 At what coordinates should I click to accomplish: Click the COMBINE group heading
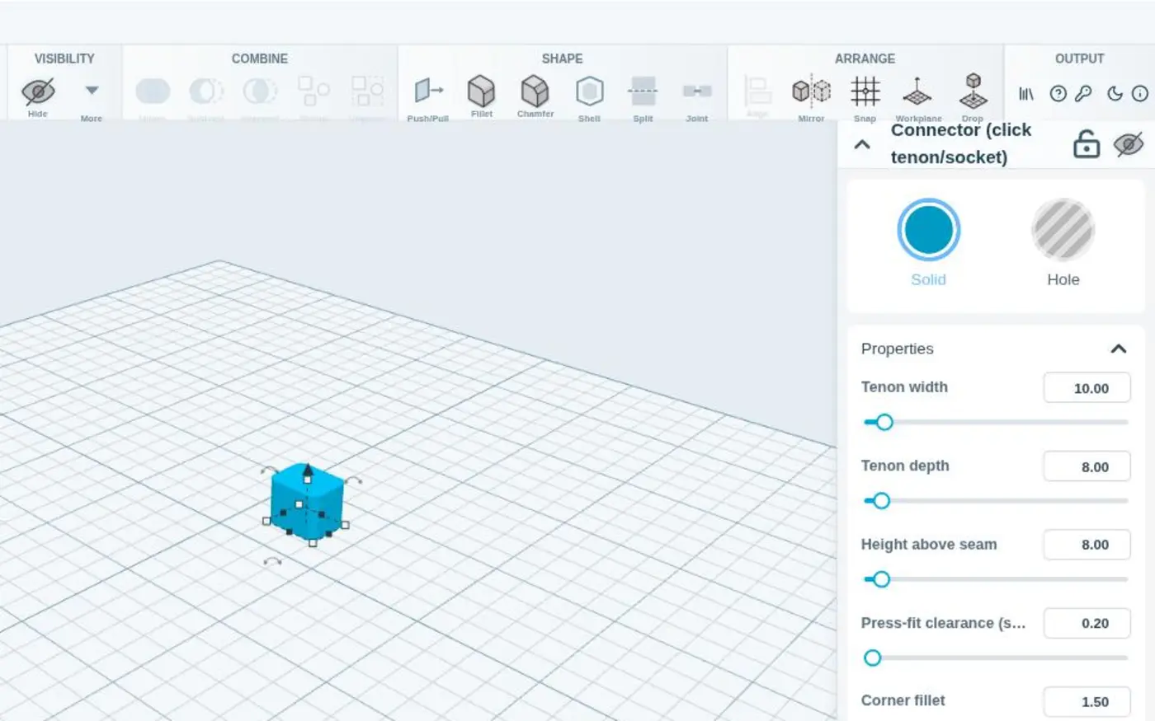[260, 59]
